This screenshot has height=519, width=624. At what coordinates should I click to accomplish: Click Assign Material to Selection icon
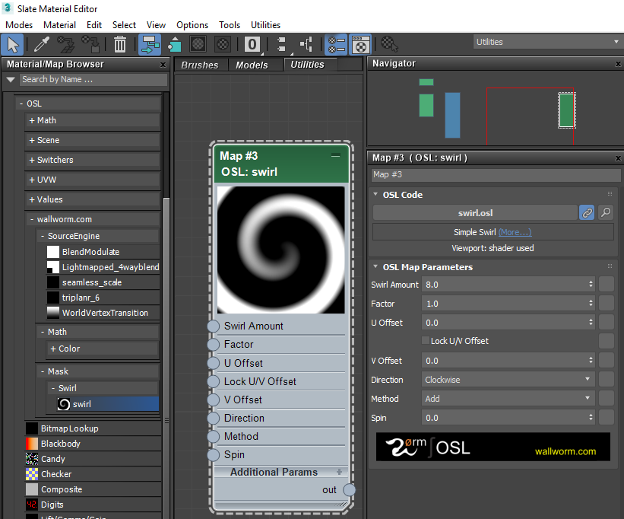(90, 44)
